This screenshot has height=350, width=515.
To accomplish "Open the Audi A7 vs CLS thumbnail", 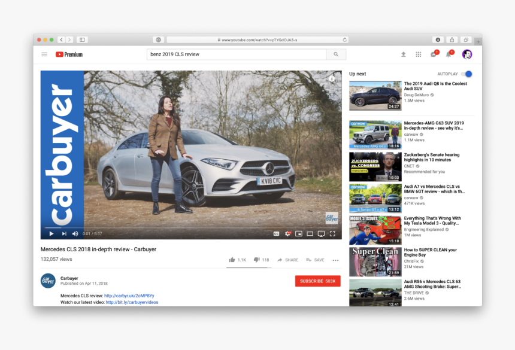I will click(375, 198).
